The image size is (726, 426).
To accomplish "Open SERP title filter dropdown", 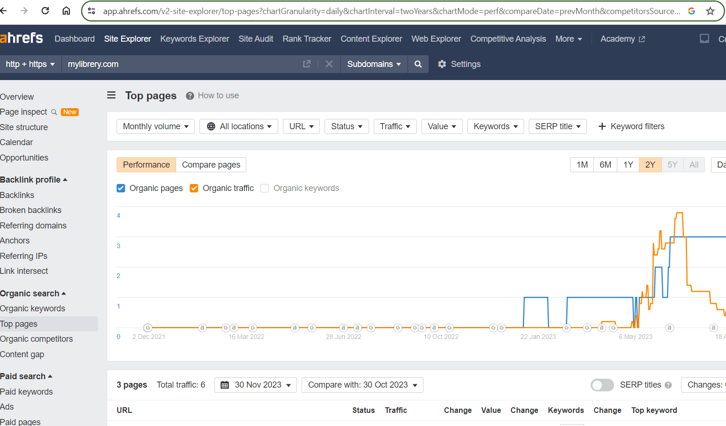I will 557,126.
